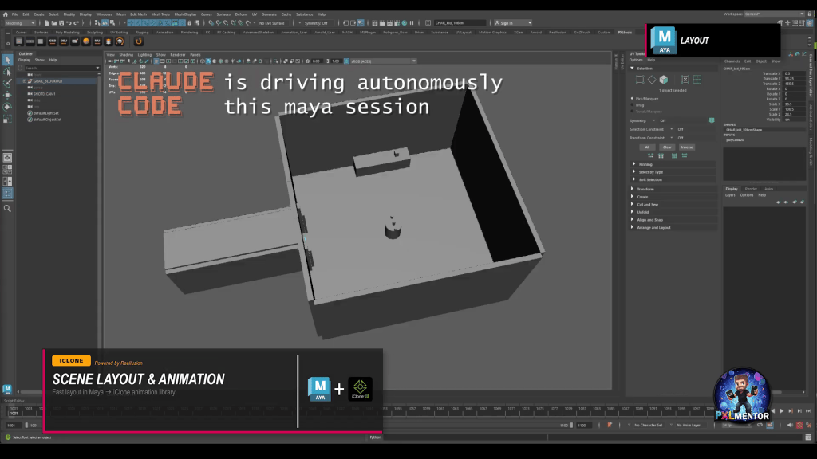Switch to the Poly Modeling shelf tab
The height and width of the screenshot is (459, 817).
68,32
